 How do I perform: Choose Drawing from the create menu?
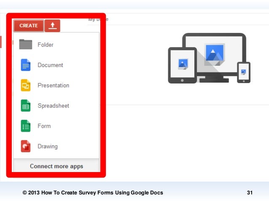pyautogui.click(x=56, y=146)
